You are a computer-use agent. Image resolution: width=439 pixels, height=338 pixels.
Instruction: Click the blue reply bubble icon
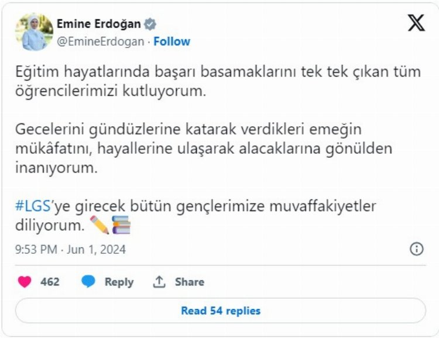pyautogui.click(x=88, y=282)
